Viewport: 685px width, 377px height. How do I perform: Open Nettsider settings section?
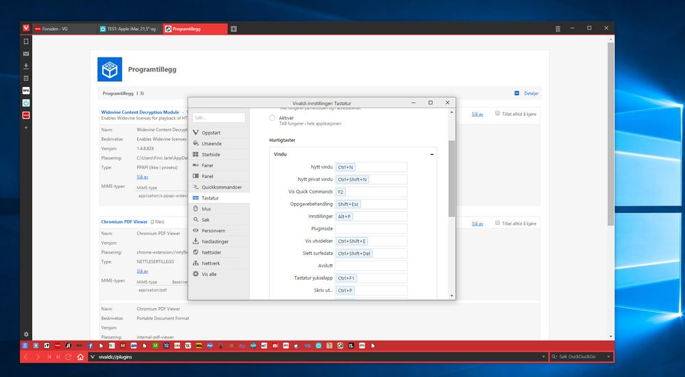[x=219, y=252]
